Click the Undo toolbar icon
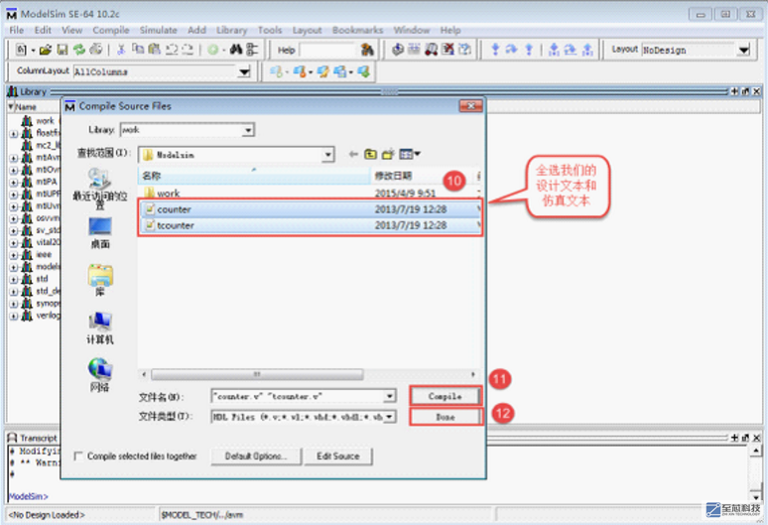The height and width of the screenshot is (525, 768). (172, 50)
